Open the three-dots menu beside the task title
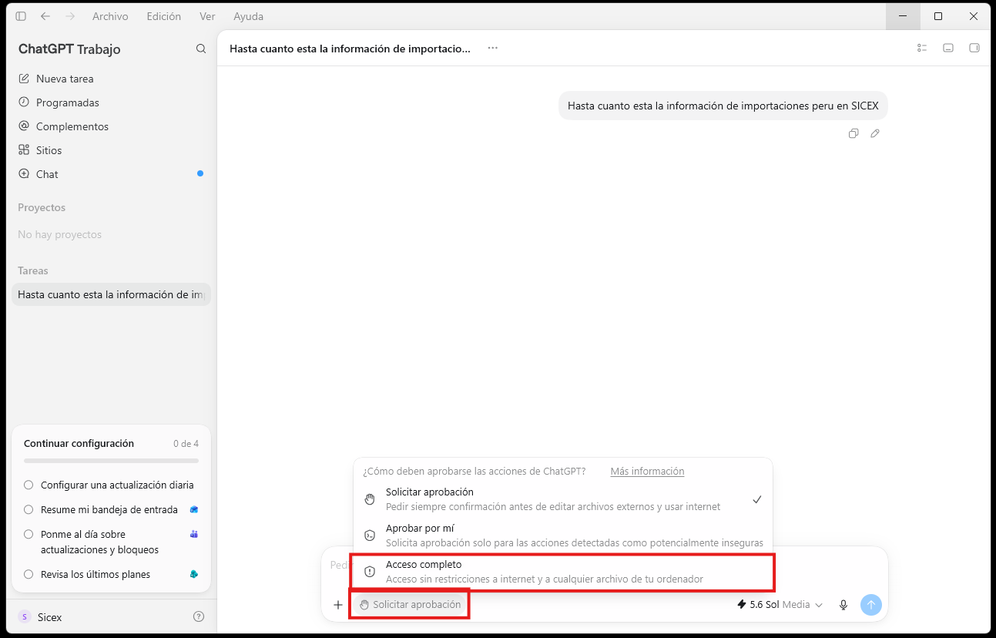The image size is (996, 638). pos(493,48)
